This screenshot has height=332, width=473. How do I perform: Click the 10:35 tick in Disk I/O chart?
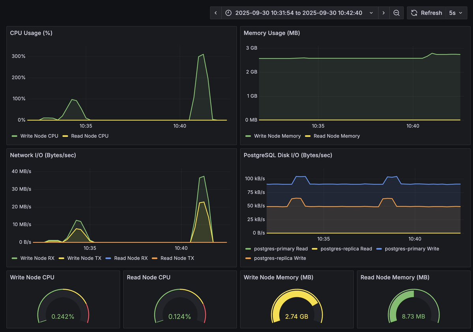coord(323,239)
